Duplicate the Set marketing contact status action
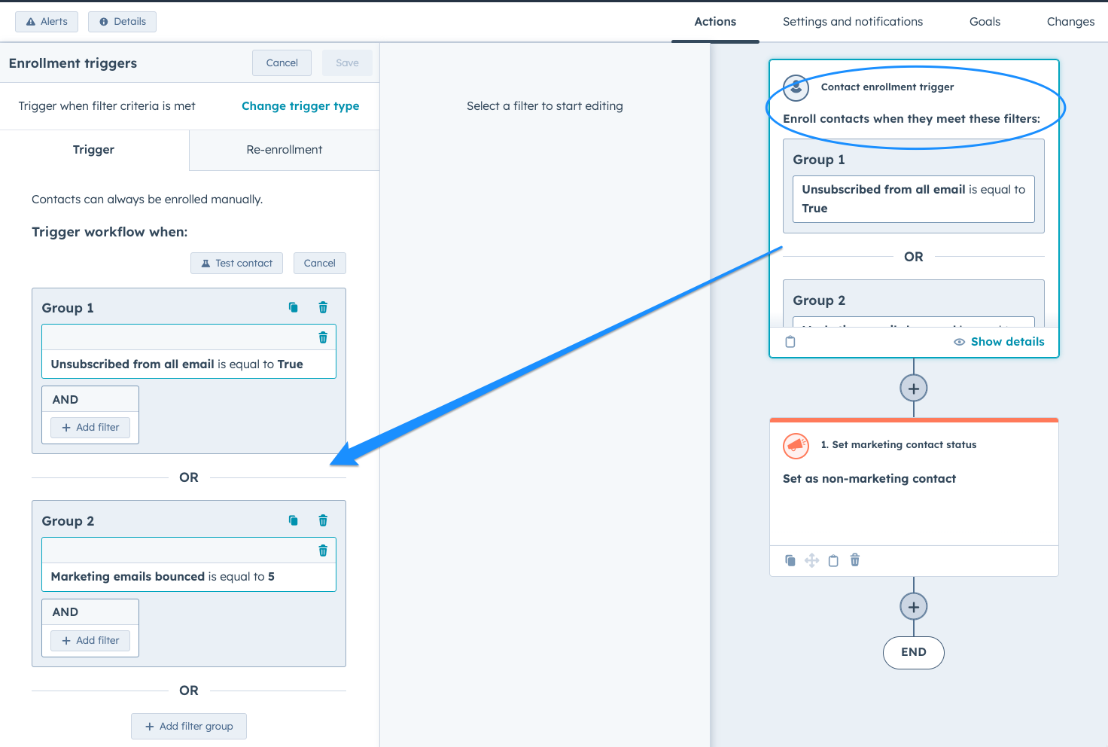This screenshot has height=747, width=1108. pyautogui.click(x=790, y=560)
